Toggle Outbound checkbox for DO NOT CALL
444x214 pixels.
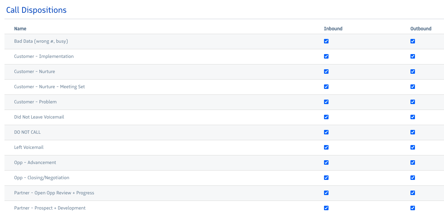413,132
